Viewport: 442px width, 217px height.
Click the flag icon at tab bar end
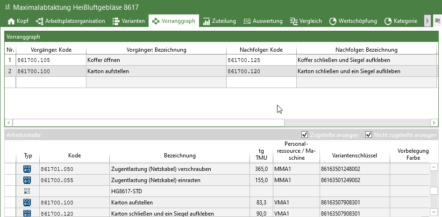[437, 20]
